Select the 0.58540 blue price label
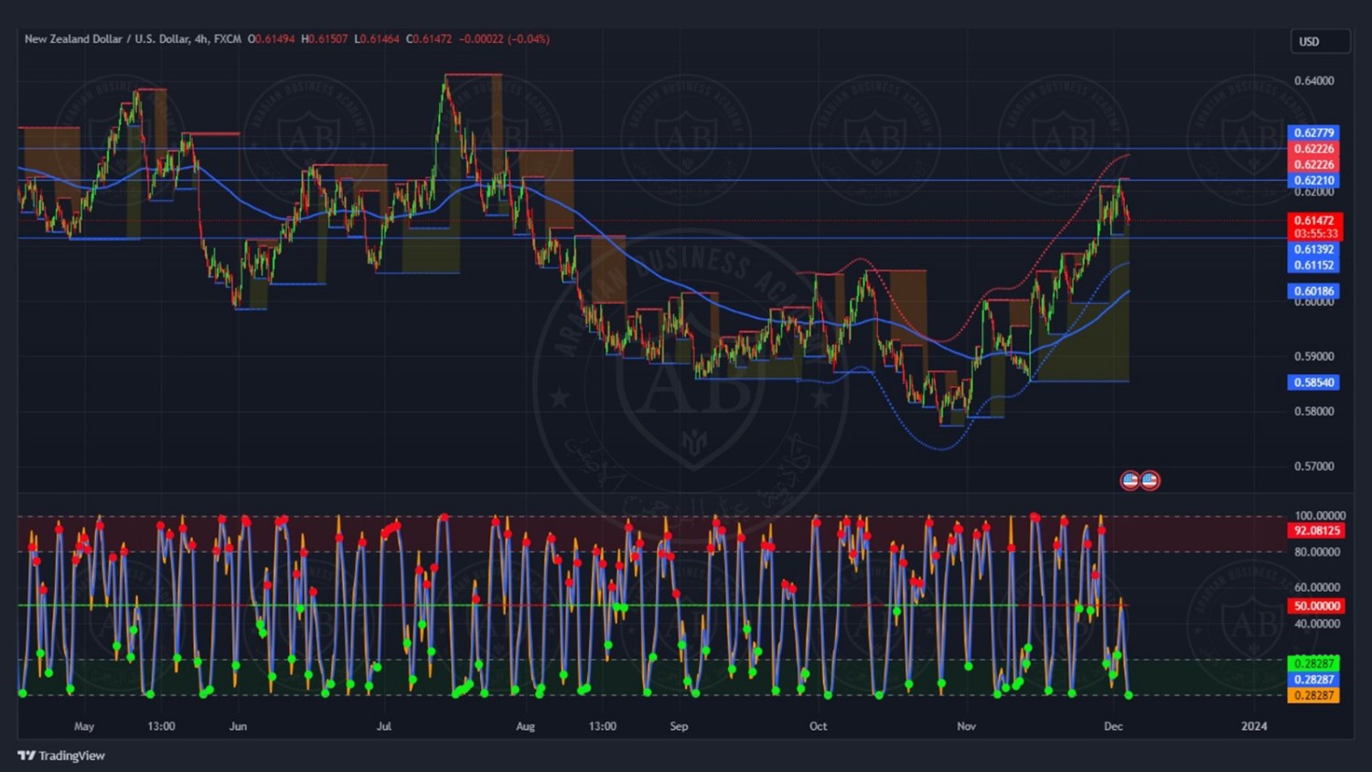 (x=1313, y=382)
